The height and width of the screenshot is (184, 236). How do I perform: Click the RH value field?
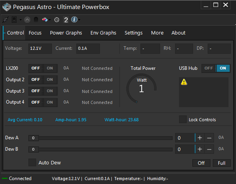[x=184, y=49]
